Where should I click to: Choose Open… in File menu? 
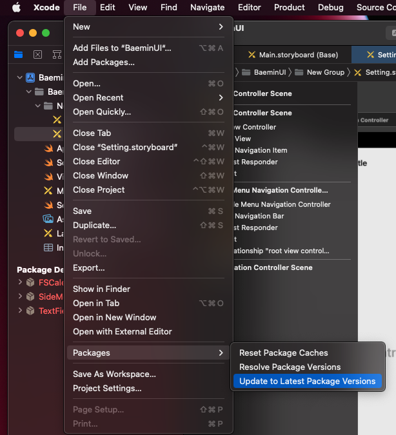tap(148, 84)
